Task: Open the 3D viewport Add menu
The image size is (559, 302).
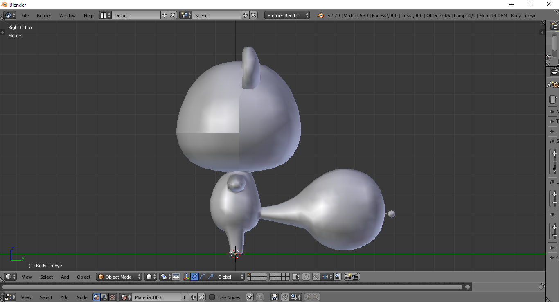Action: tap(65, 277)
